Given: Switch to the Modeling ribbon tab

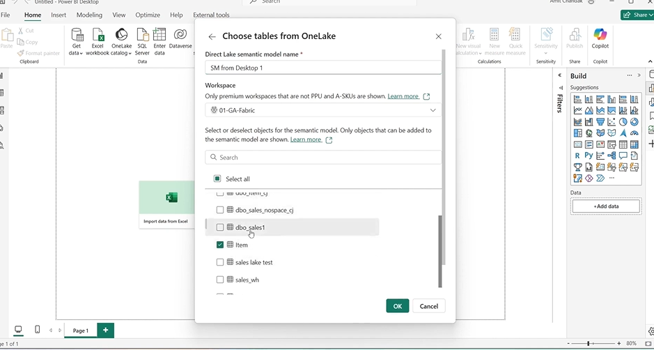Looking at the screenshot, I should pyautogui.click(x=89, y=15).
